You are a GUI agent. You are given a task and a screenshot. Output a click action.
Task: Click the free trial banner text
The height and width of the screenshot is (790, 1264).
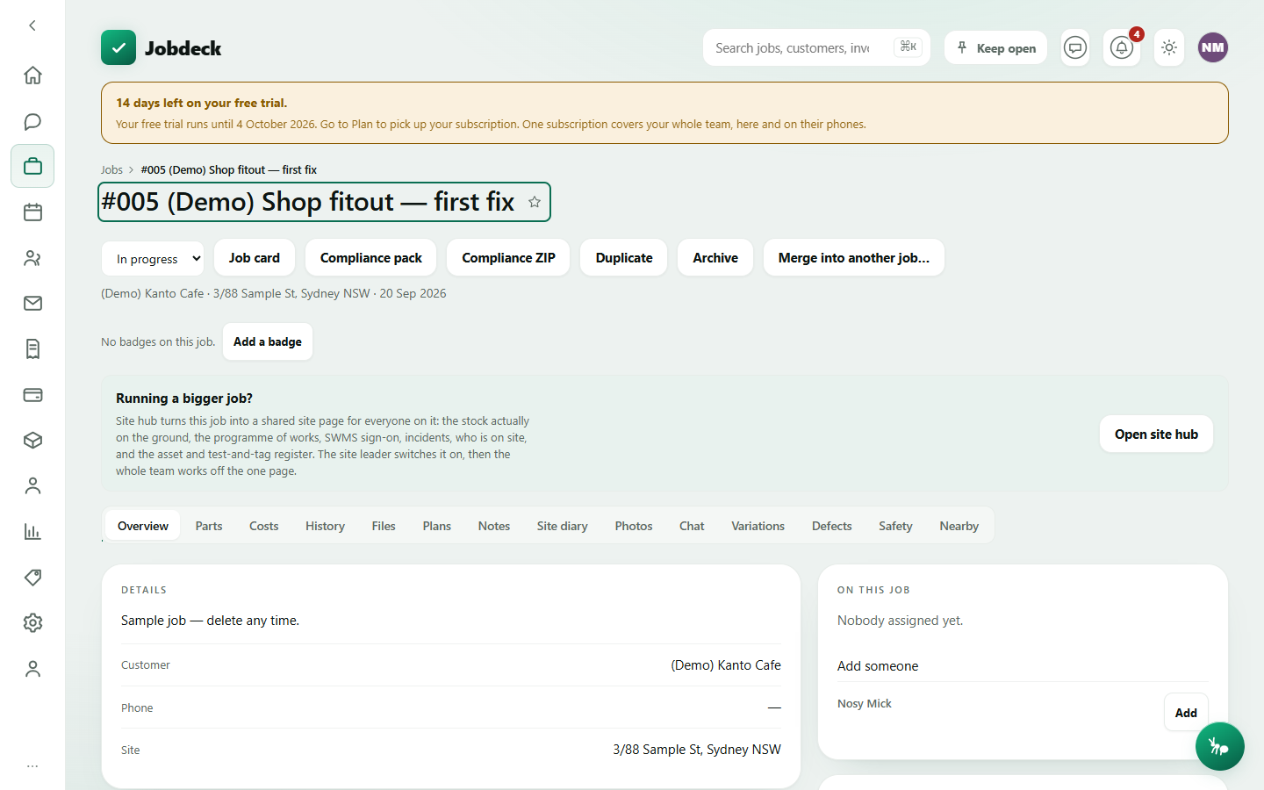[664, 113]
